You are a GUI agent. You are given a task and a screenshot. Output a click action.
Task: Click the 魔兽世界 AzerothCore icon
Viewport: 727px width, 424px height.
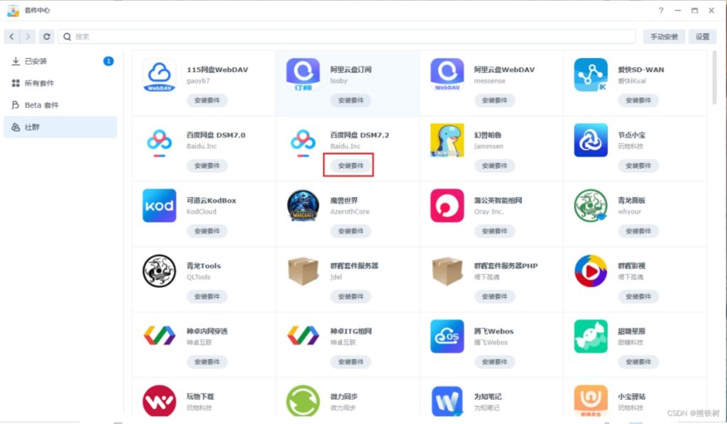[302, 206]
